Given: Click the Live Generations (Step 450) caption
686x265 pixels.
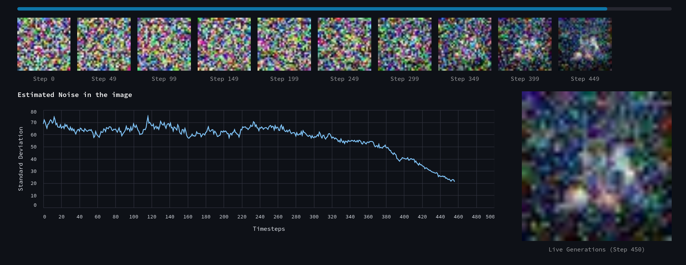Looking at the screenshot, I should point(596,250).
